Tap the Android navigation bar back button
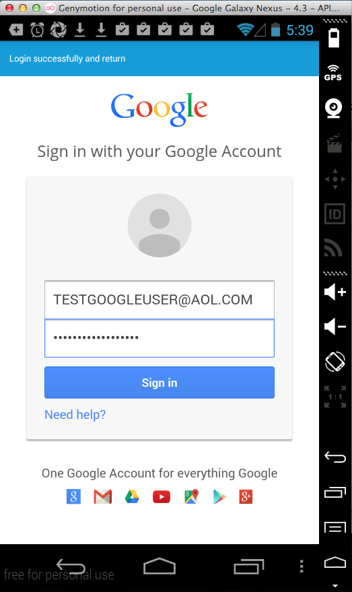 click(71, 566)
